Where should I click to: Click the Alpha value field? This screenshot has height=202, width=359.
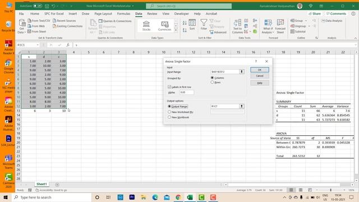(x=187, y=92)
